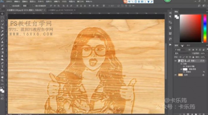
Task: Toggle visibility of the background wood layer
Action: 176,75
